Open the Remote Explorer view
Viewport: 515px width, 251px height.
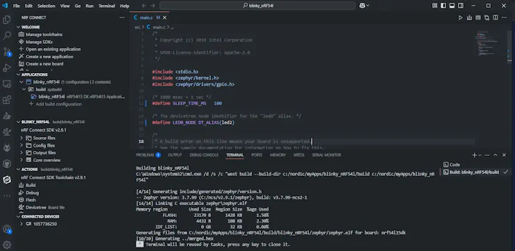tap(6, 84)
